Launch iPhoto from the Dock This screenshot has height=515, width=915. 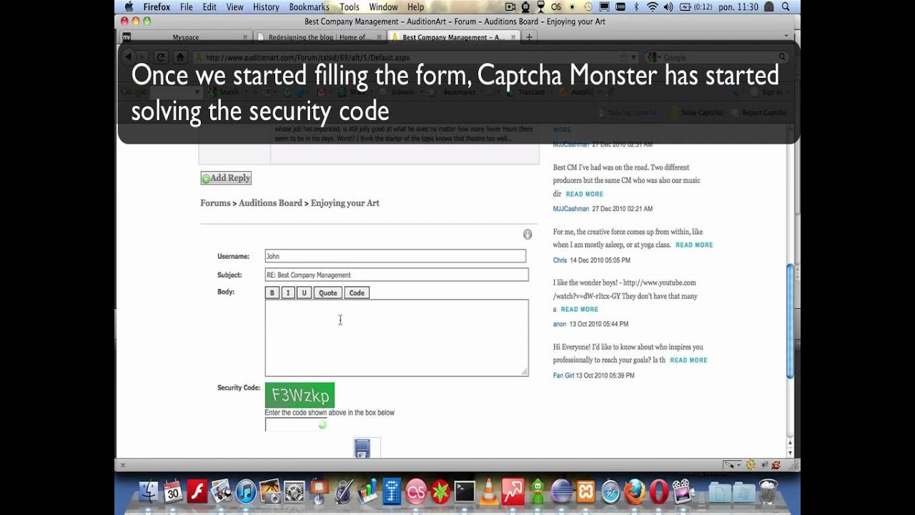(x=269, y=491)
